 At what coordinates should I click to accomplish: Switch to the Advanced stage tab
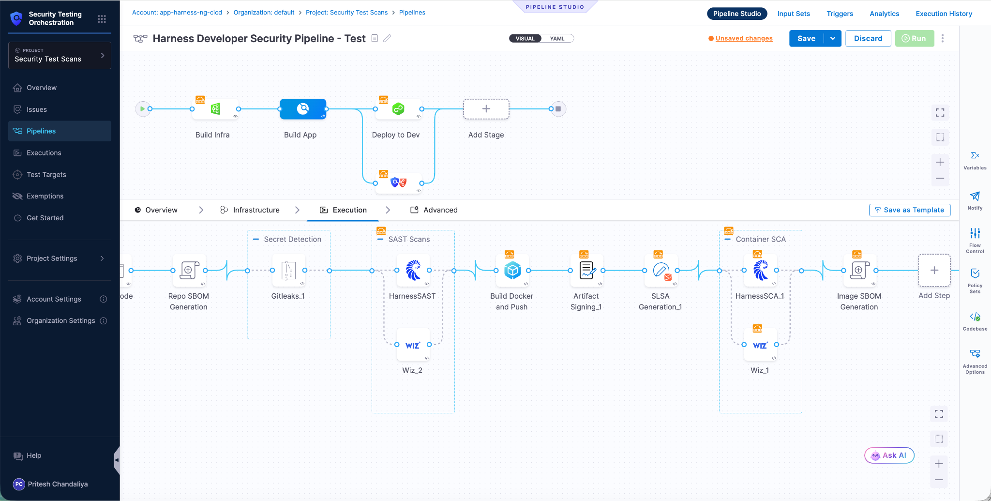coord(434,210)
